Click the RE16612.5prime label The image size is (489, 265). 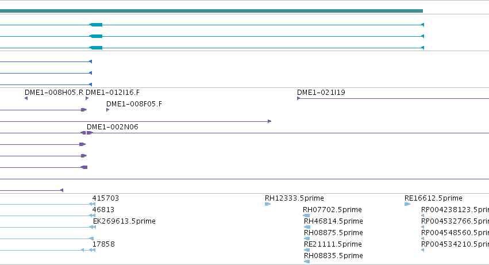click(433, 198)
